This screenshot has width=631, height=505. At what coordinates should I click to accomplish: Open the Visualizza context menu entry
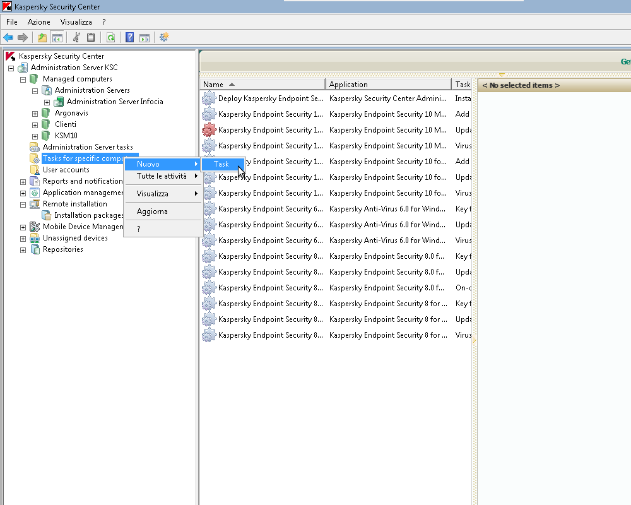pos(163,194)
